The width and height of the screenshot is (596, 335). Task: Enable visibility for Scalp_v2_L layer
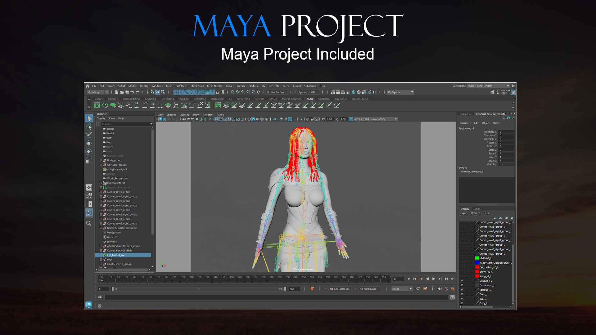pos(462,276)
